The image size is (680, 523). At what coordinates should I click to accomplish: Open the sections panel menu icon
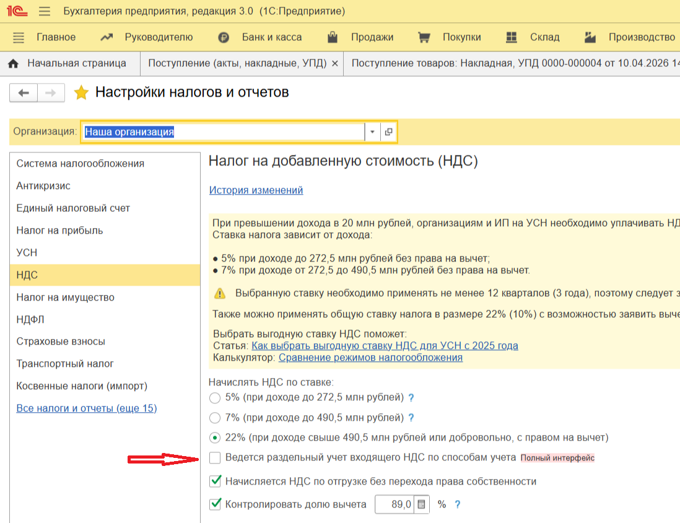(x=19, y=37)
